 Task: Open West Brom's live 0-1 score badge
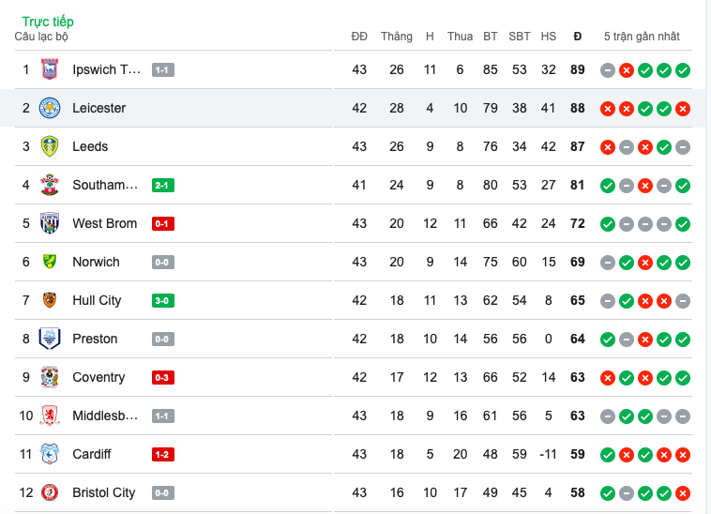point(163,224)
